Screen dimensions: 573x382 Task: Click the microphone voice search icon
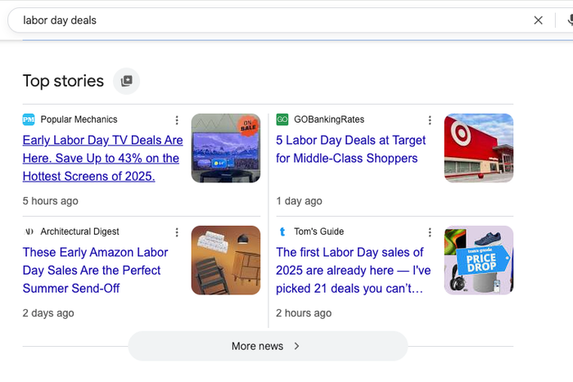(x=570, y=20)
